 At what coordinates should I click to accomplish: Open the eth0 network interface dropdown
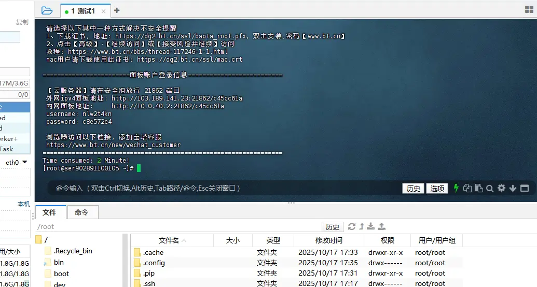click(16, 162)
